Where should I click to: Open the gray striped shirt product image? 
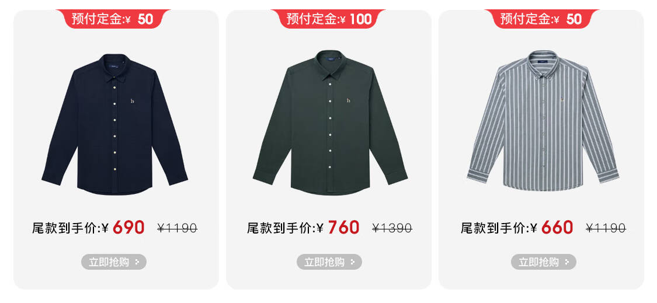543,121
